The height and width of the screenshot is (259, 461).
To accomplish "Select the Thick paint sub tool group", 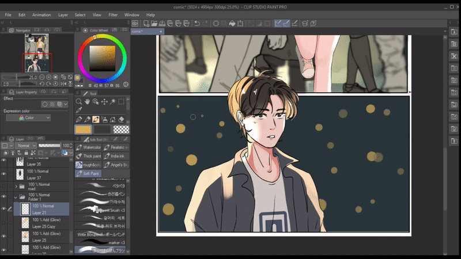I will pyautogui.click(x=88, y=156).
